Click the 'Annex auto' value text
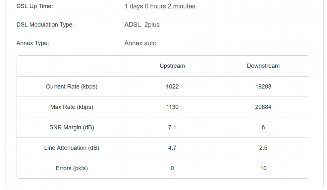The width and height of the screenshot is (327, 190). pos(140,43)
